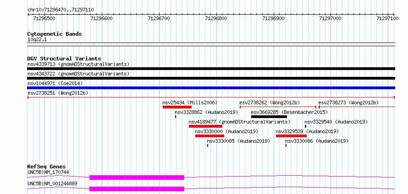Click ruler position 71296600
This screenshot has width=408, height=194.
click(101, 18)
